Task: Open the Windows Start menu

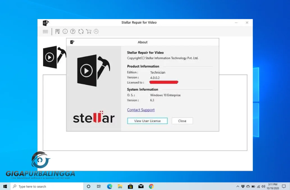Action: (x=5, y=186)
